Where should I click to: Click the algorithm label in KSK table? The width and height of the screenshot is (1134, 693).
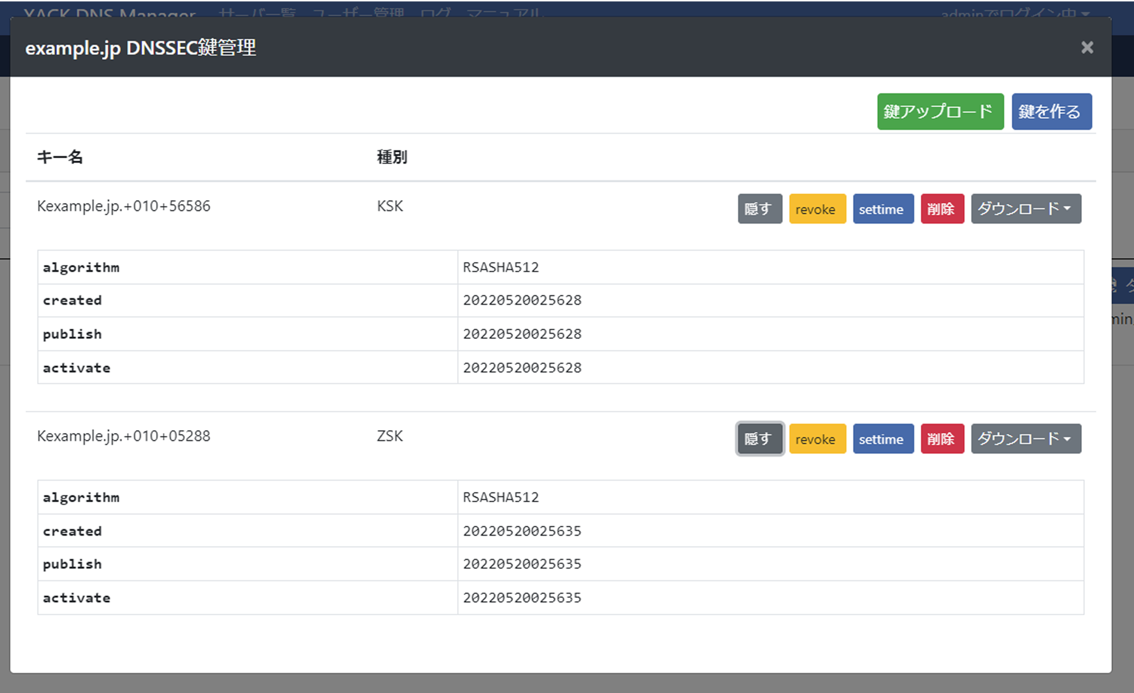81,267
